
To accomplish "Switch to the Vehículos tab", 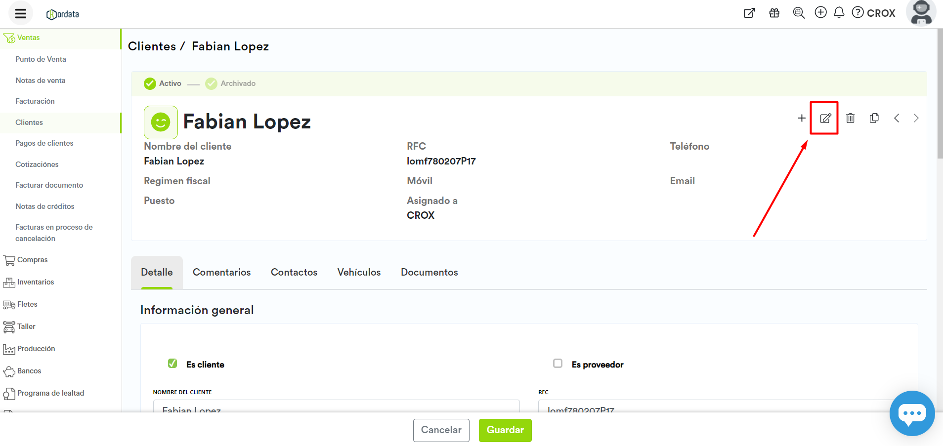I will [359, 272].
